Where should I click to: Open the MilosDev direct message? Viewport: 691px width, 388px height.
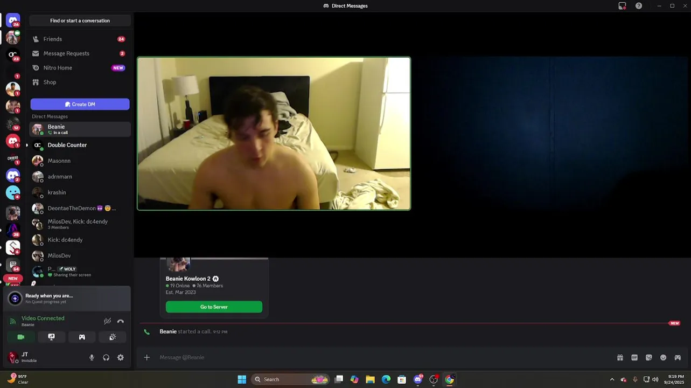(x=80, y=255)
